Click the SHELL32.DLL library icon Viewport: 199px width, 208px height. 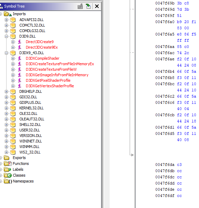(x=13, y=125)
